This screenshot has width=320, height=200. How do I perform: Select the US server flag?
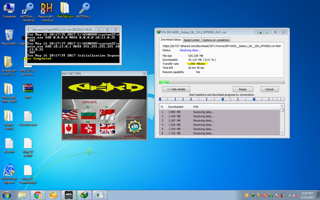(x=70, y=114)
